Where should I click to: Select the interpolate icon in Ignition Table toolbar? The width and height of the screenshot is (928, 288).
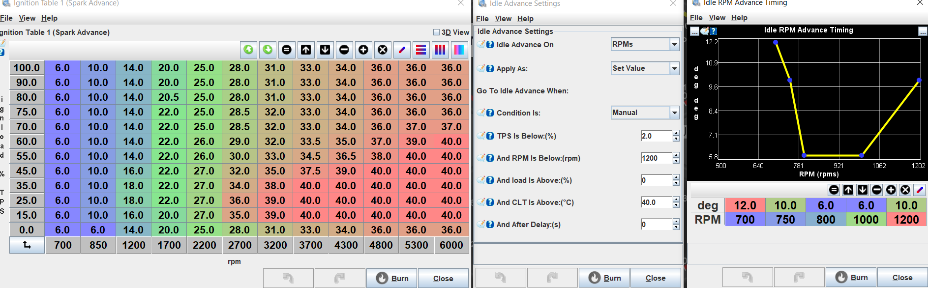click(402, 50)
